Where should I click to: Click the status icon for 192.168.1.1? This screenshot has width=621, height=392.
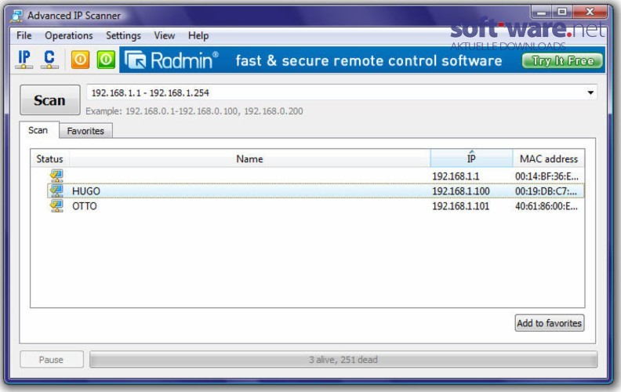pyautogui.click(x=56, y=176)
